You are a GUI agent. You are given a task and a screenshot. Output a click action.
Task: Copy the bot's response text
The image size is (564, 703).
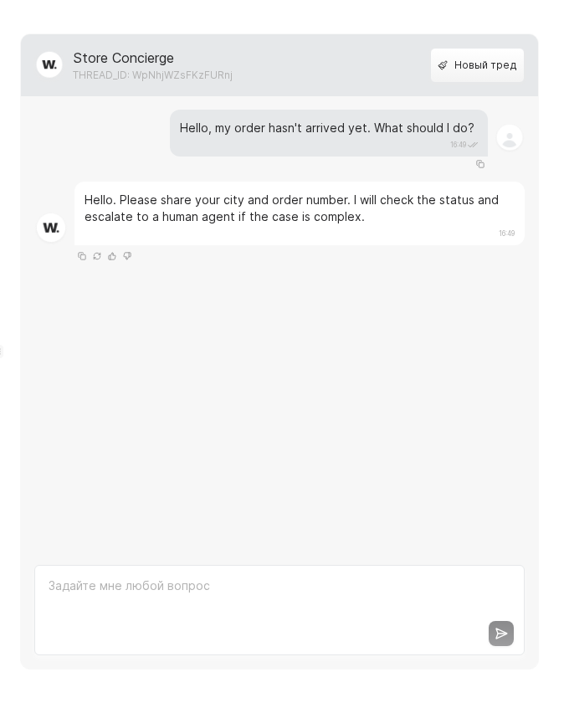coord(82,256)
